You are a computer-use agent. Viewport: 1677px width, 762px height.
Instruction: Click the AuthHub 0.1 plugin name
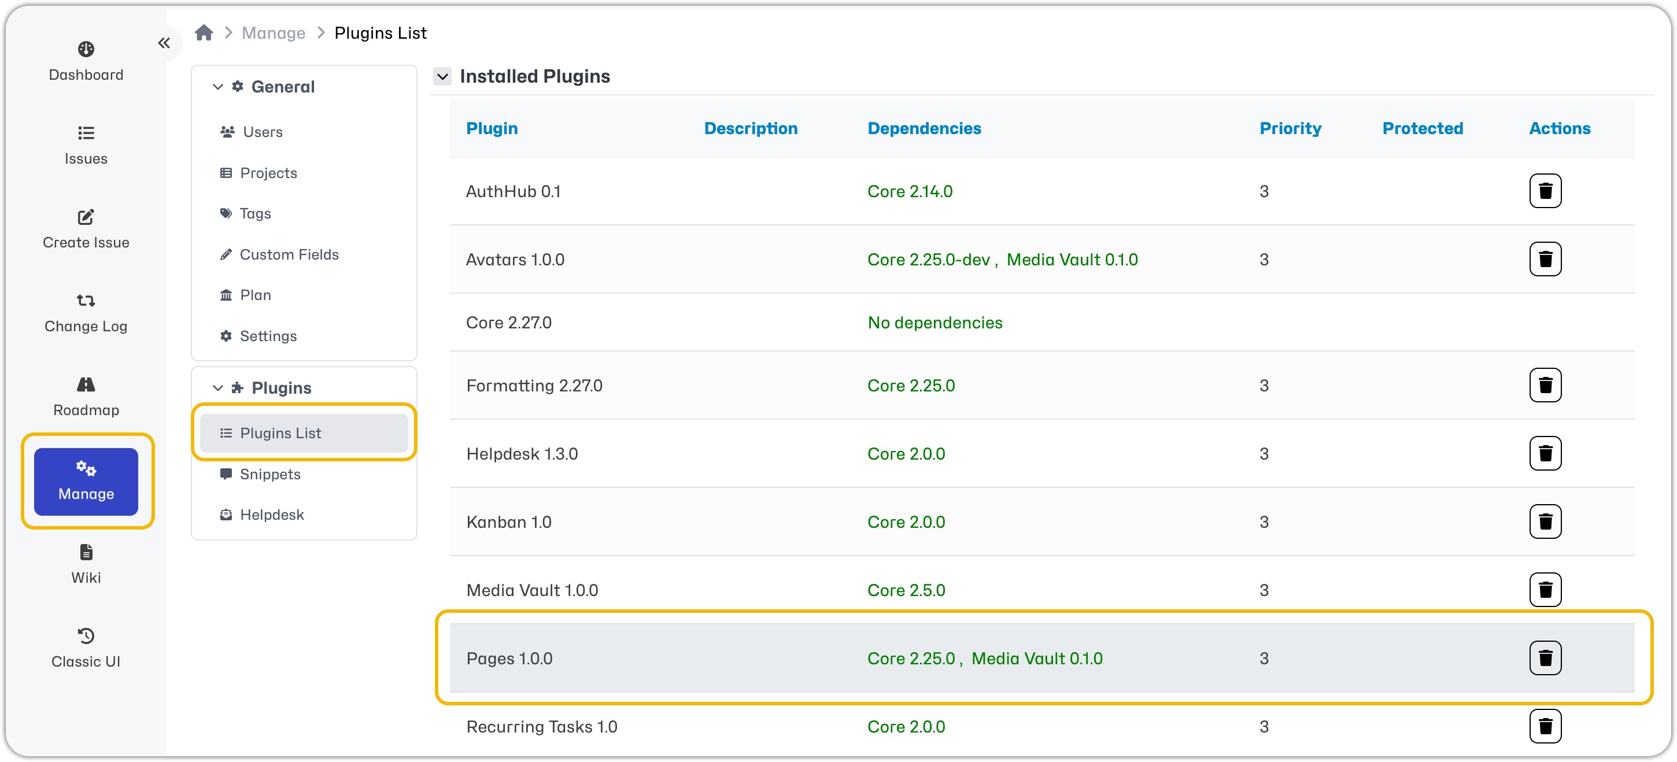point(513,191)
